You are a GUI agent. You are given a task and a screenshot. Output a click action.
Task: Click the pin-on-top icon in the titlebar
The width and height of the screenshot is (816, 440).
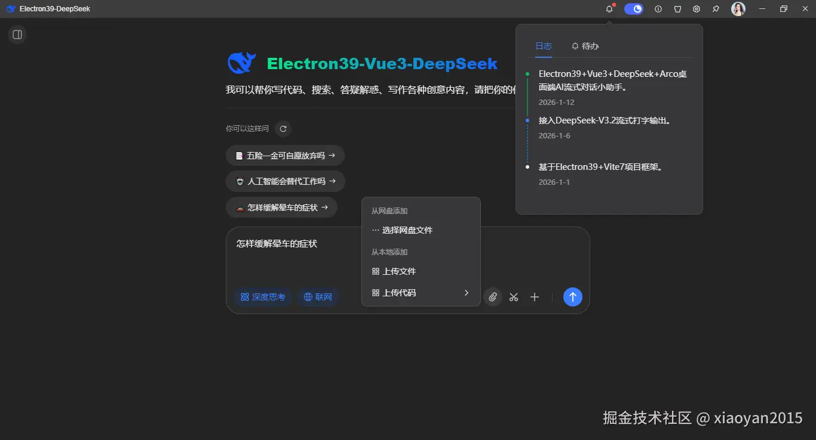715,8
